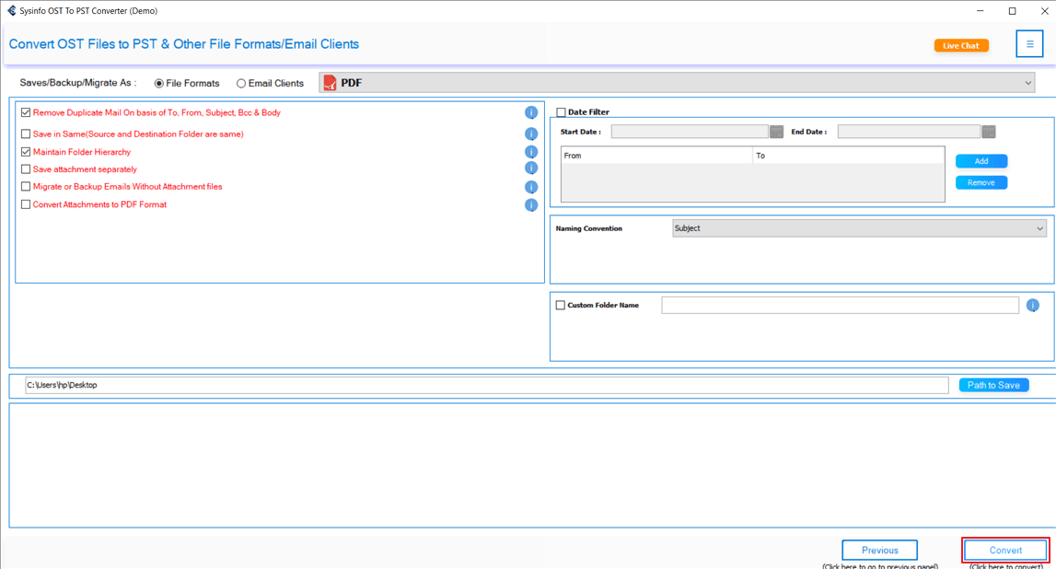Toggle Remove Duplicate Mail checkbox
Viewport: 1056px width, 569px height.
(x=26, y=112)
